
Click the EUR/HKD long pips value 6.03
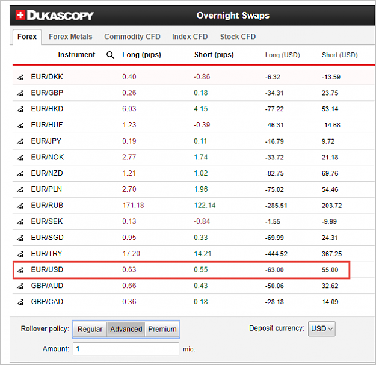tap(129, 109)
